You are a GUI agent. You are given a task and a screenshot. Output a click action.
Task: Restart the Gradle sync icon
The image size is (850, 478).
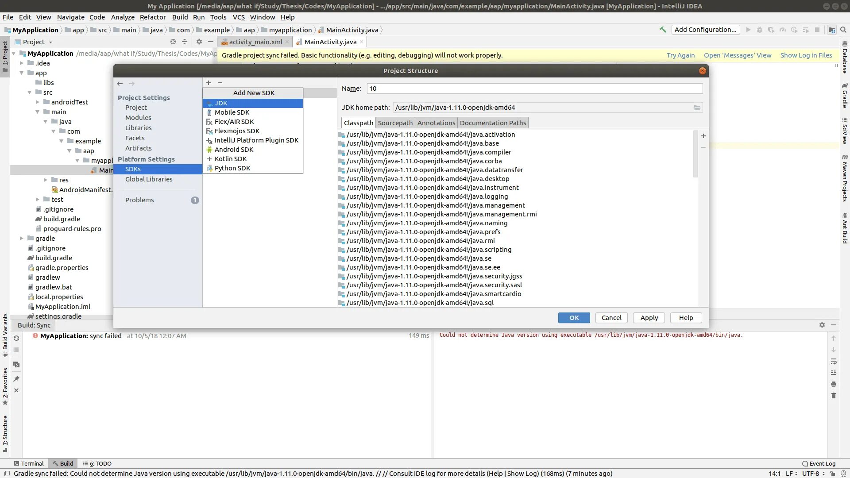click(x=16, y=338)
